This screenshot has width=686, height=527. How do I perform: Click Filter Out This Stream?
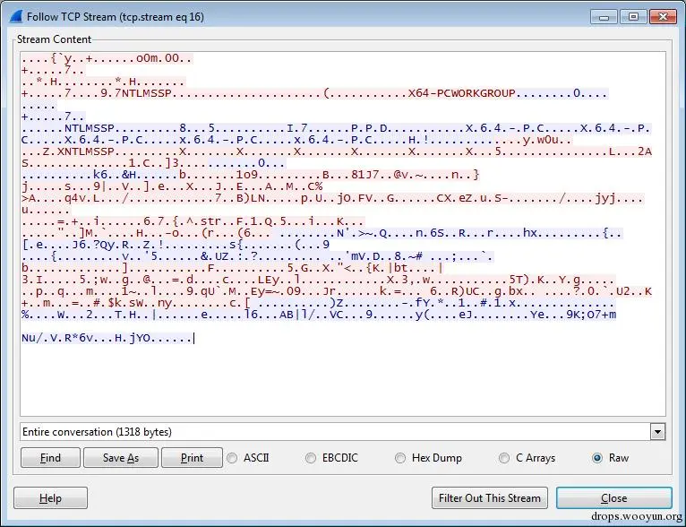point(490,498)
